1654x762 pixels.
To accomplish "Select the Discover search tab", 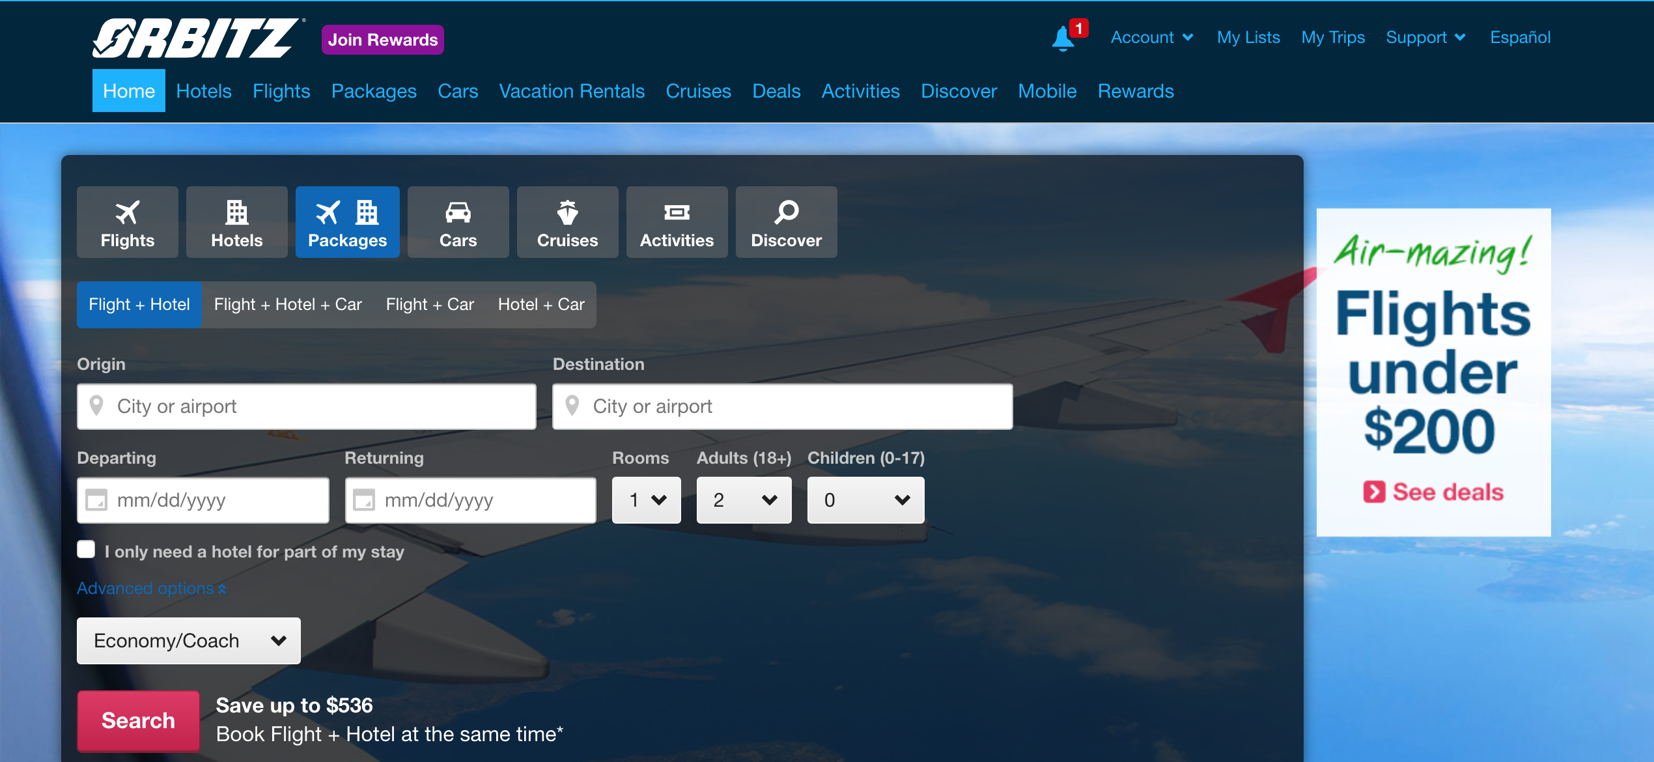I will (x=787, y=222).
